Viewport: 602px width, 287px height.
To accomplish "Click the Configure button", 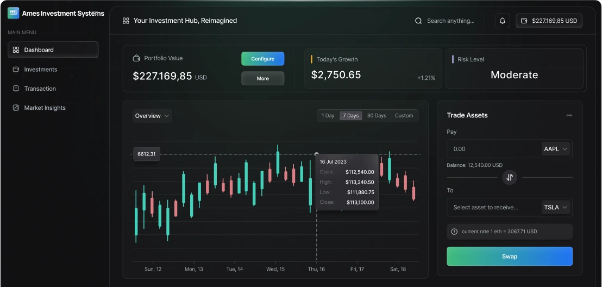I will pos(262,59).
